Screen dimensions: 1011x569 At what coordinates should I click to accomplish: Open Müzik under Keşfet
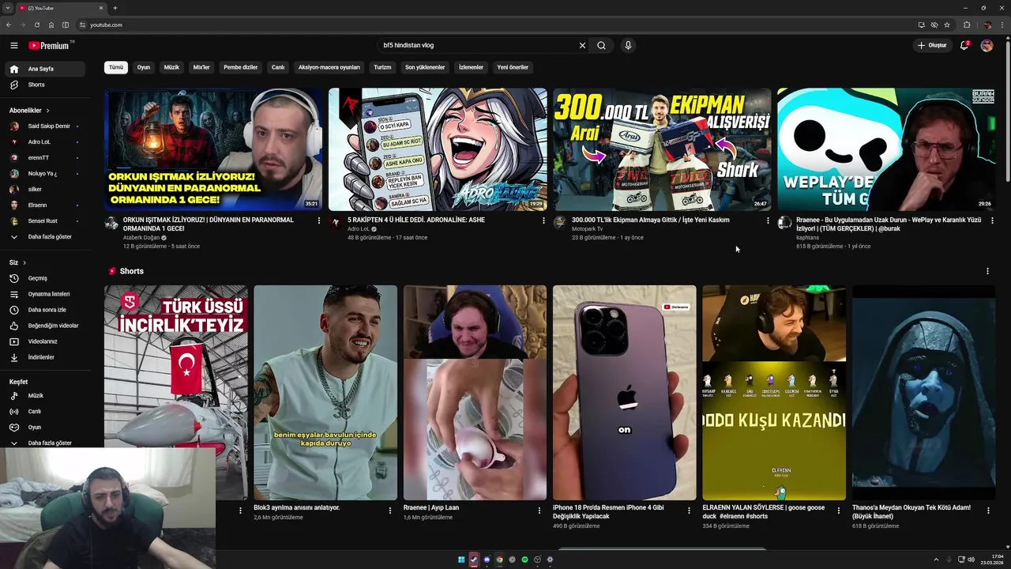pyautogui.click(x=46, y=395)
